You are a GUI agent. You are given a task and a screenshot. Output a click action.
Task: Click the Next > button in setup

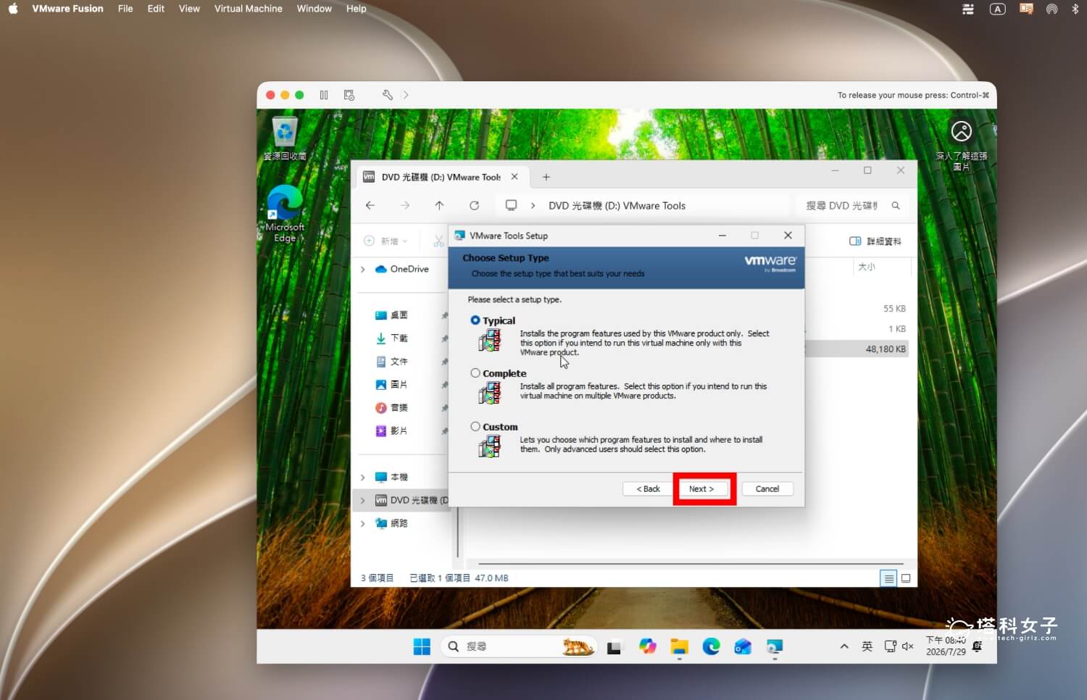tap(701, 489)
